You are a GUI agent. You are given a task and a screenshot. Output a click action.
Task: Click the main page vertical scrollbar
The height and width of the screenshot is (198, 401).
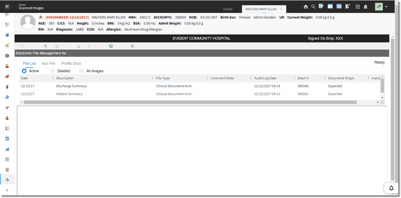pyautogui.click(x=392, y=110)
